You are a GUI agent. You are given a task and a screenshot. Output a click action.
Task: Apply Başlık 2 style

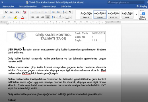pyautogui.click(x=86, y=15)
